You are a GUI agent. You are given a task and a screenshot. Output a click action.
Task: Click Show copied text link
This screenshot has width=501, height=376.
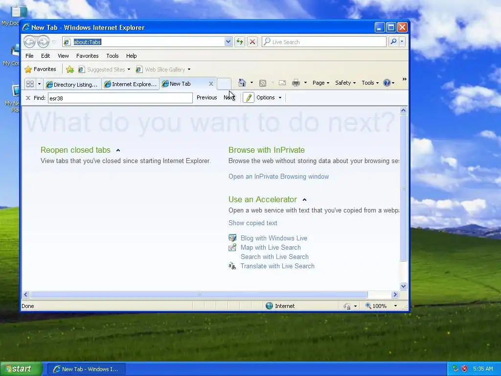pos(253,223)
